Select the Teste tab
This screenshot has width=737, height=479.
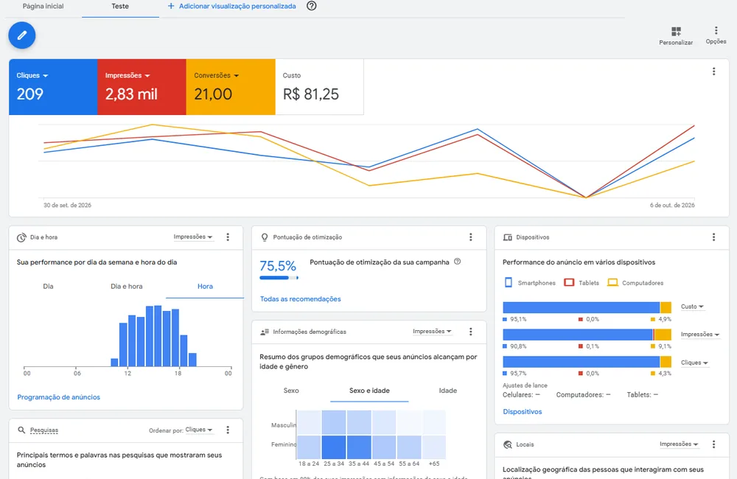tap(120, 7)
